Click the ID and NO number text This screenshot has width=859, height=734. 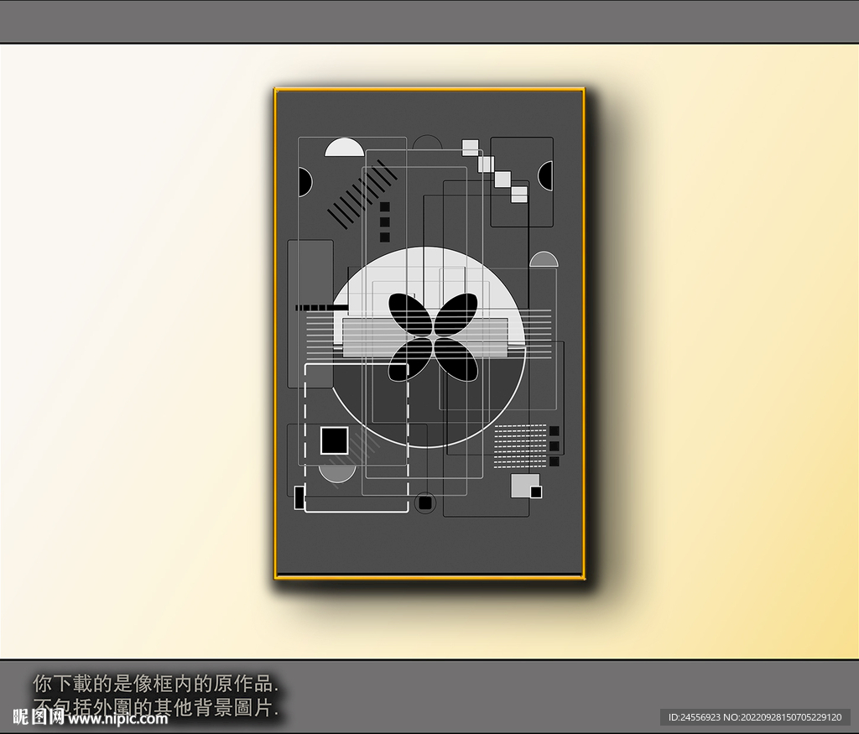coord(755,717)
